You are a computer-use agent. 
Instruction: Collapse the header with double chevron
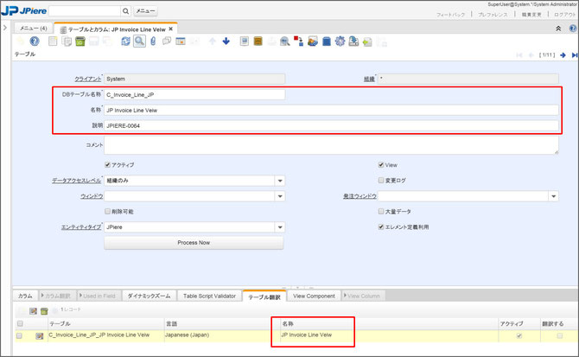(x=558, y=29)
